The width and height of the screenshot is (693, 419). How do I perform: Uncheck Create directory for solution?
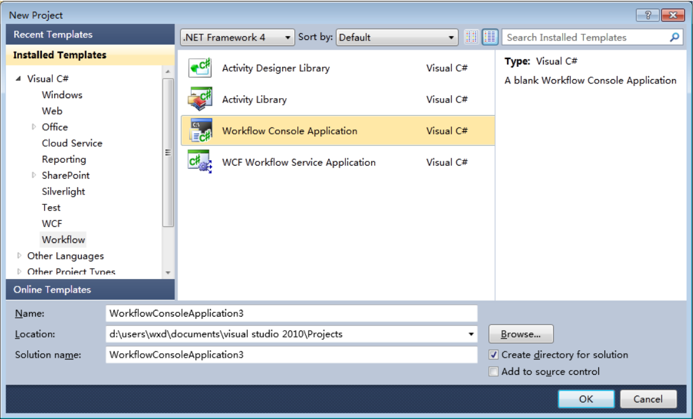[x=494, y=355]
